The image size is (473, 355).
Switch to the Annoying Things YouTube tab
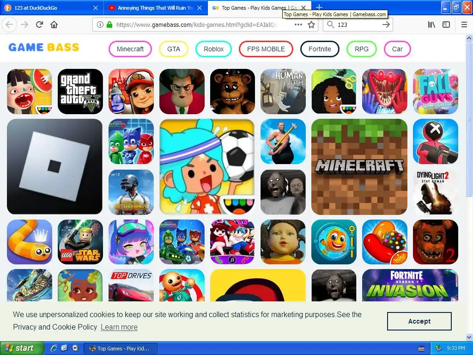pos(155,8)
